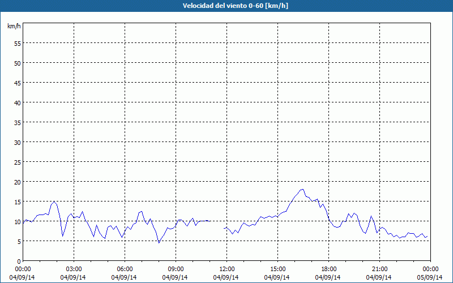Image resolution: width=453 pixels, height=283 pixels.
Task: Click the '15:00' time axis label
Action: [277, 269]
